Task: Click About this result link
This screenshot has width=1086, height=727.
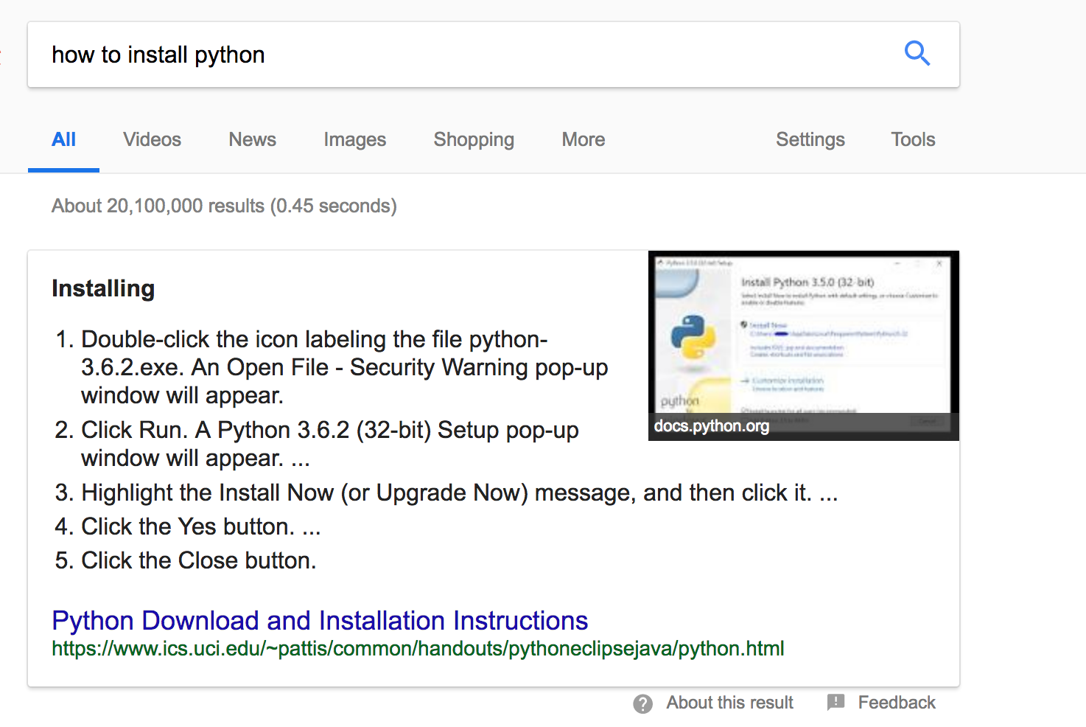Action: point(729,703)
